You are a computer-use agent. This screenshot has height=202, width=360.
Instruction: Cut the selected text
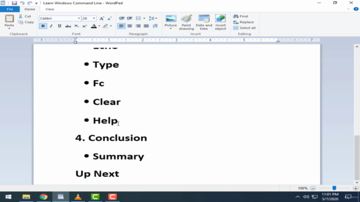25,16
